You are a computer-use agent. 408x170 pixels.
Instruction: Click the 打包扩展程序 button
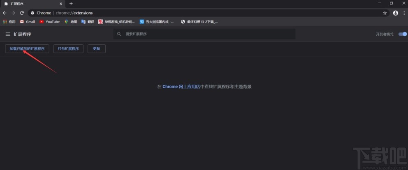(x=68, y=48)
